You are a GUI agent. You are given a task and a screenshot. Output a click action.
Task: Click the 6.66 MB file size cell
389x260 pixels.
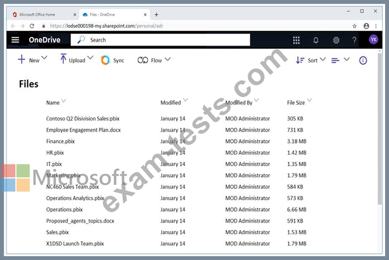click(x=297, y=210)
